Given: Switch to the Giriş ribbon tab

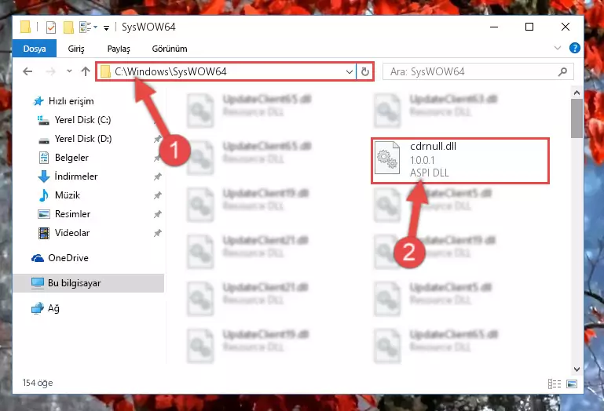Looking at the screenshot, I should (76, 49).
